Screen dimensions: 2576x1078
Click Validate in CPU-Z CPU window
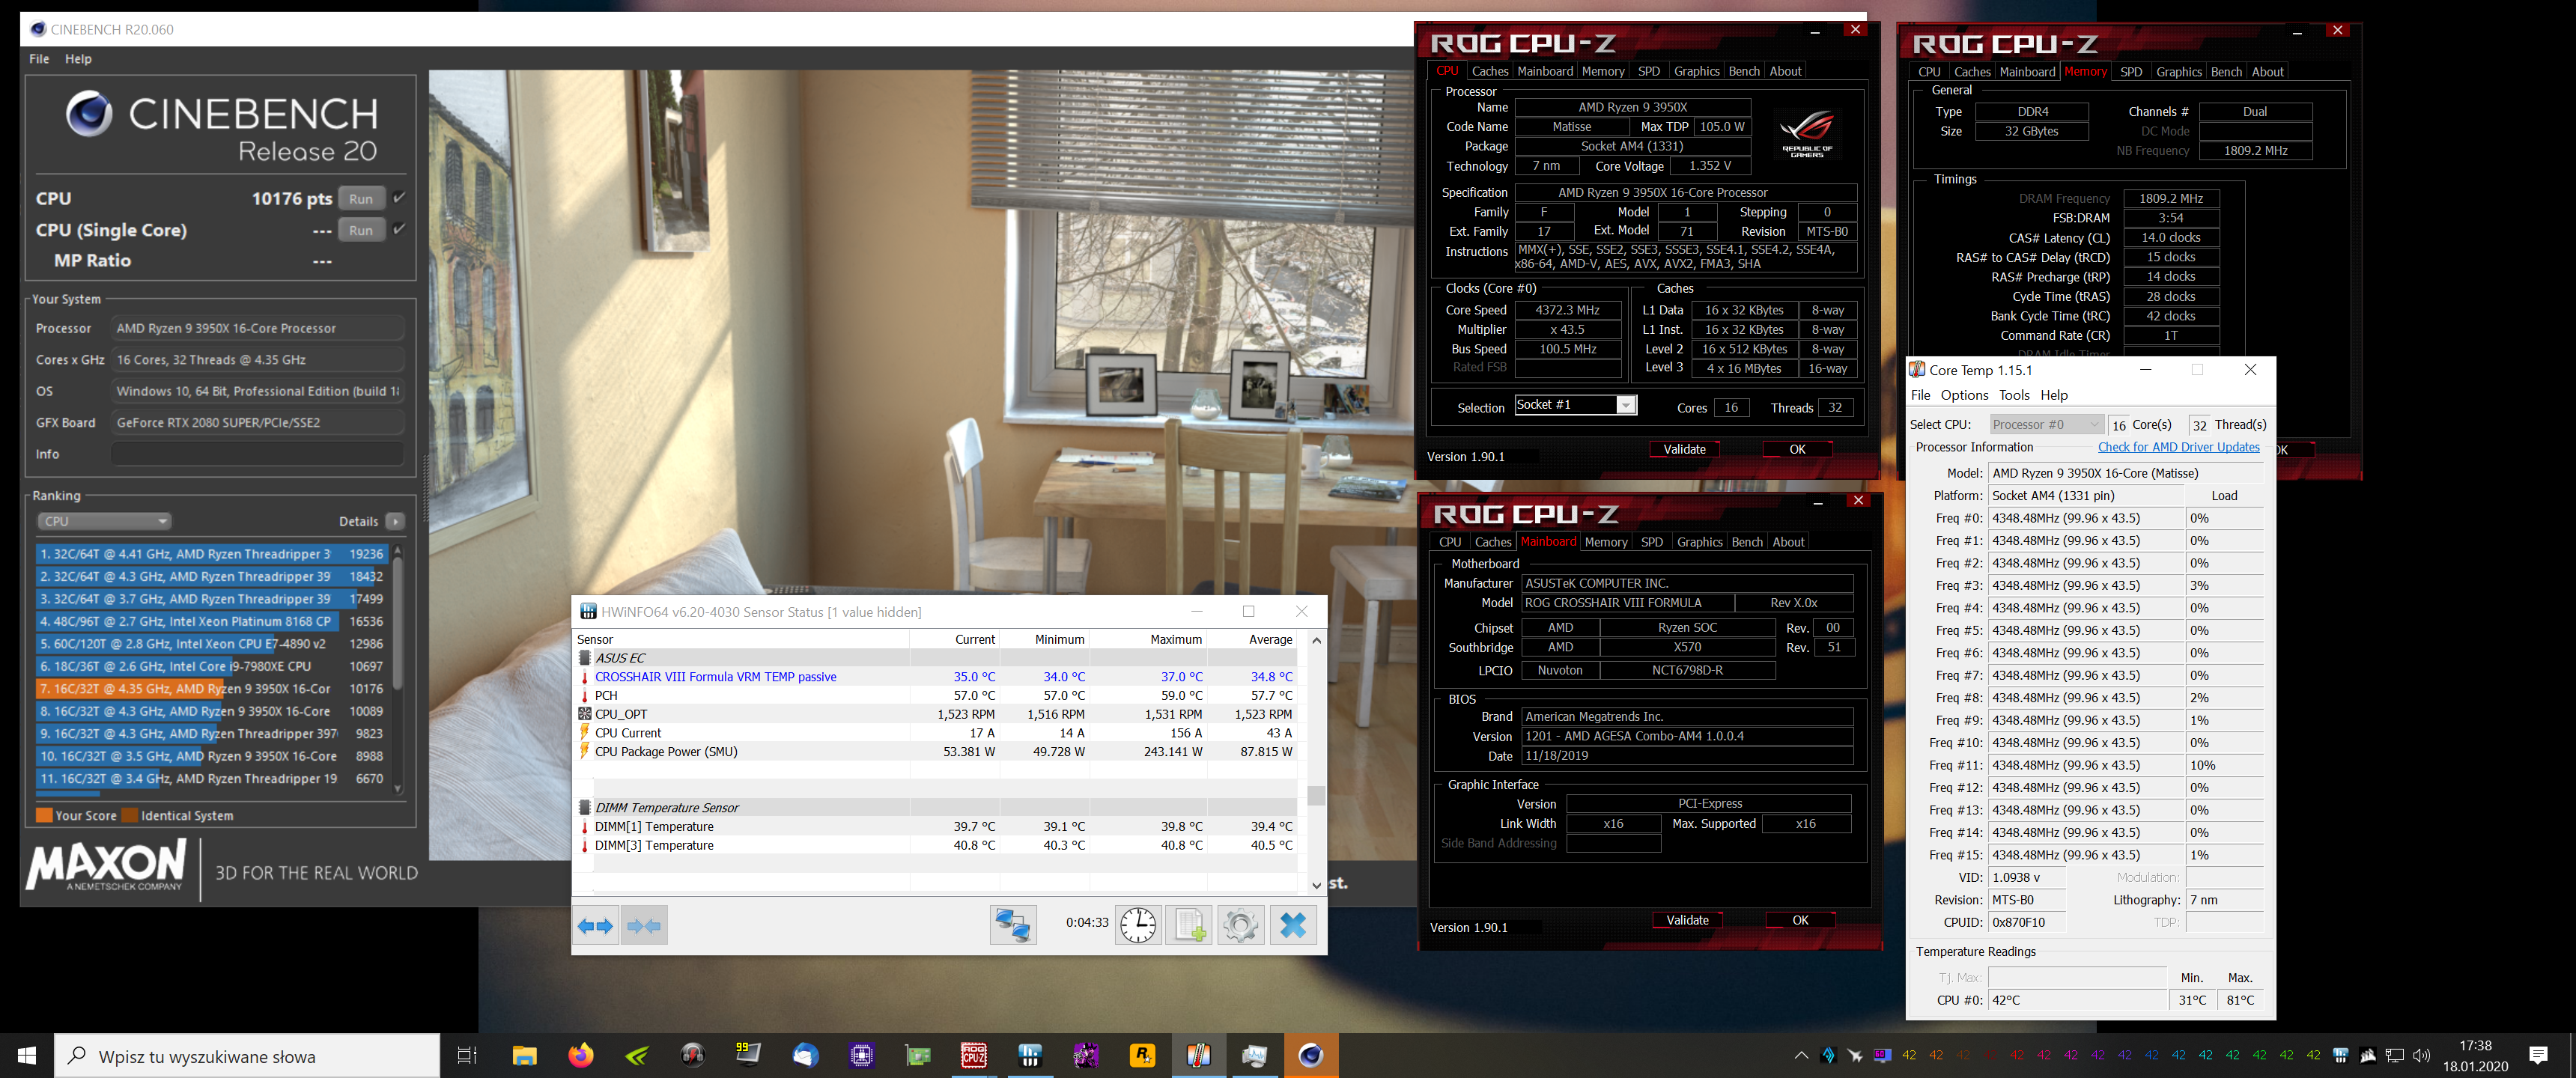pos(1684,449)
